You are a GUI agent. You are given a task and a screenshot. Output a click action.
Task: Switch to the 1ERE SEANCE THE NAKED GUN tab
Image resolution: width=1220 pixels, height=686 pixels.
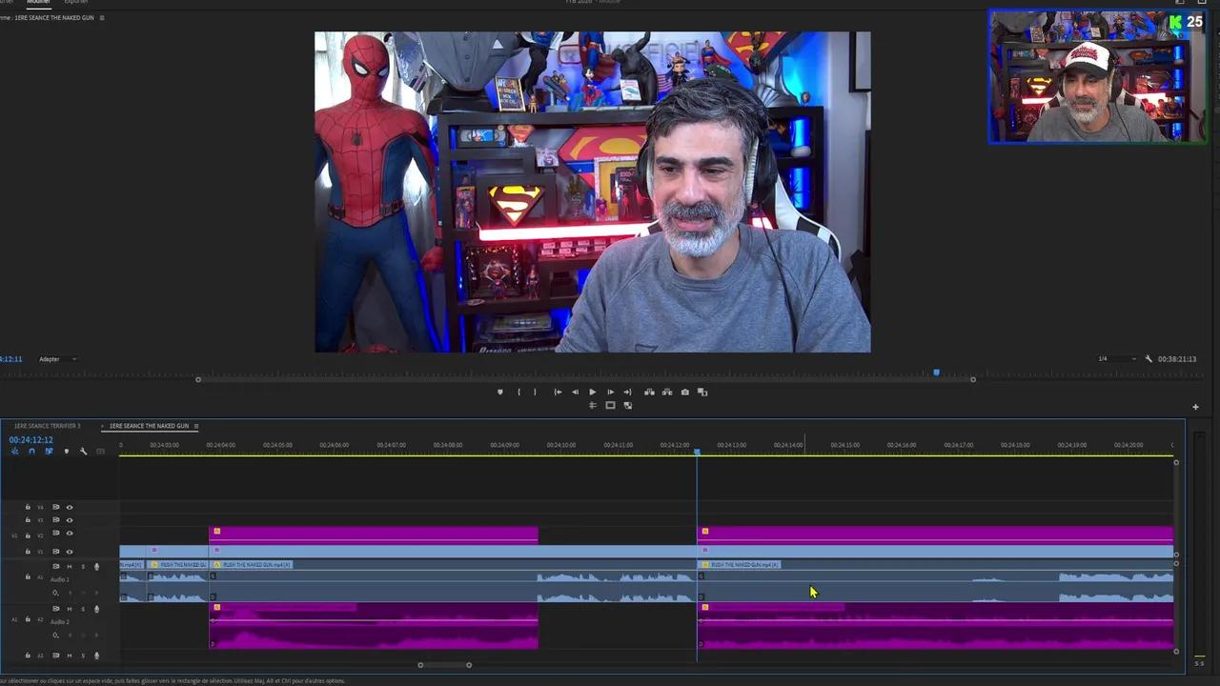[150, 426]
